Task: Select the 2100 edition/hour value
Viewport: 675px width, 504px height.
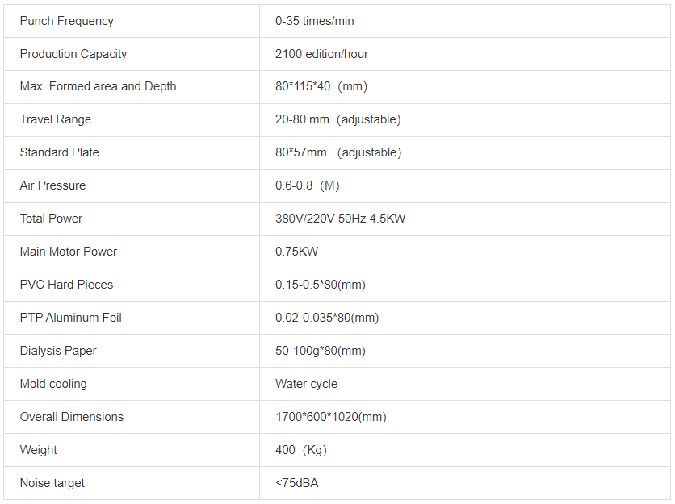Action: coord(321,54)
